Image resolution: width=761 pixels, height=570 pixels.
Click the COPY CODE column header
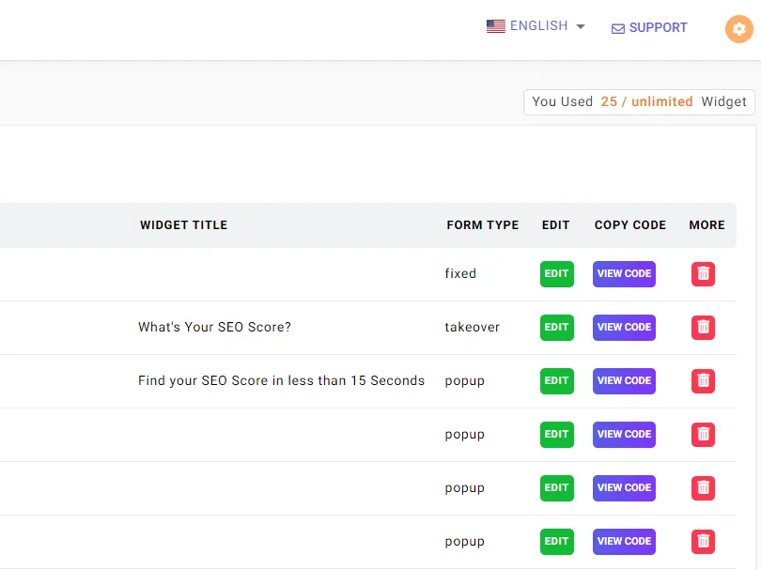[x=630, y=225]
